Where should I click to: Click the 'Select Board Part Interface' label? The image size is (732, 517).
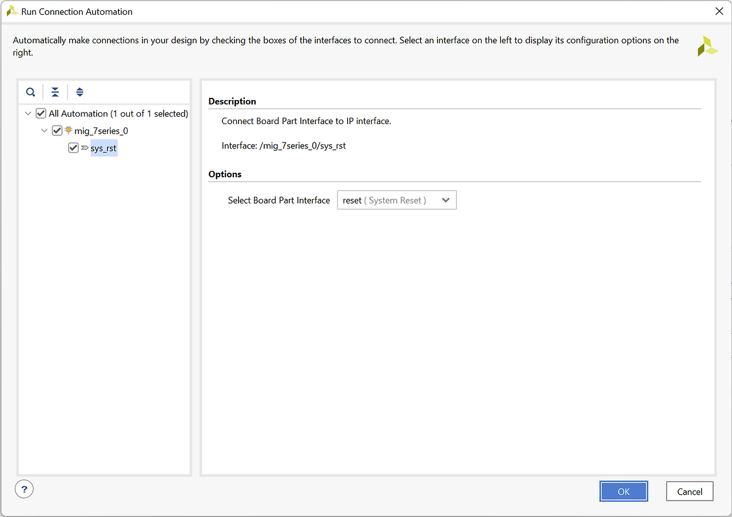pyautogui.click(x=279, y=200)
